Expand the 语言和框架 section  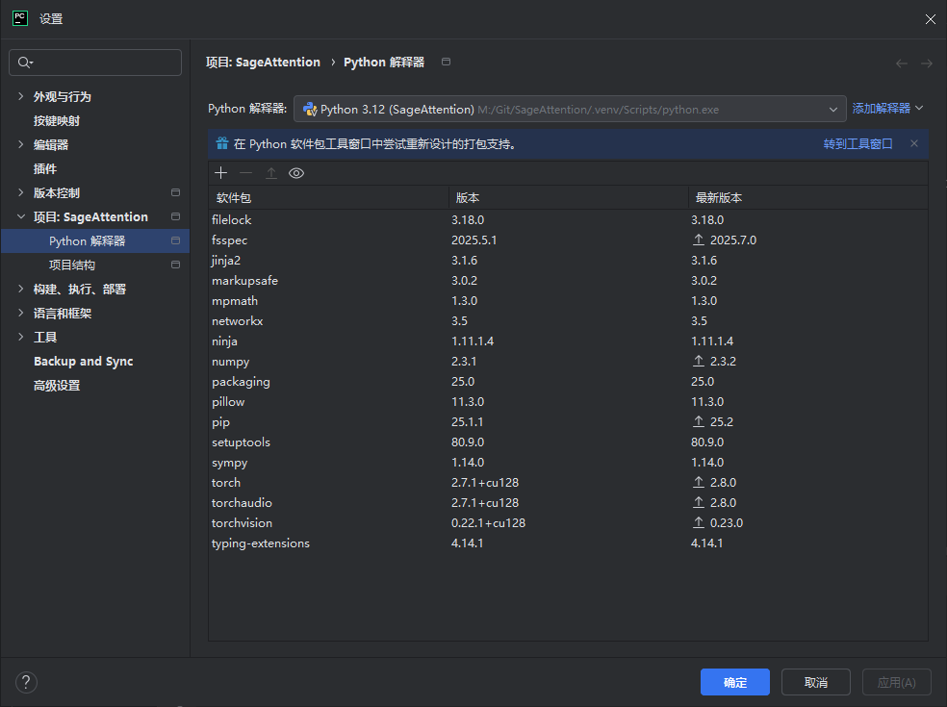(21, 313)
